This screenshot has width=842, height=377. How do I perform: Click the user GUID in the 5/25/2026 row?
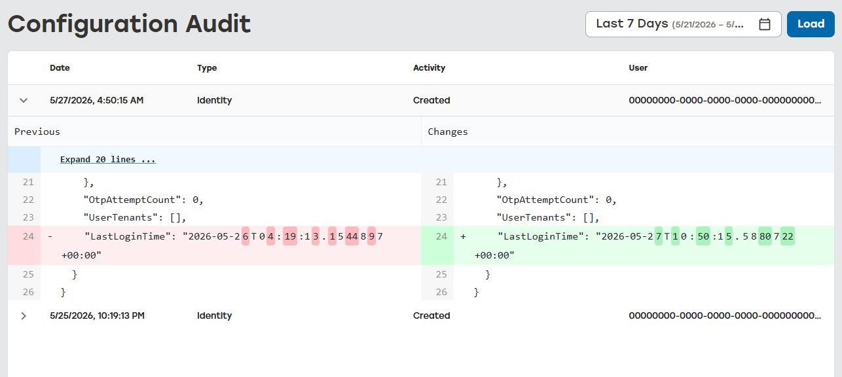[725, 315]
